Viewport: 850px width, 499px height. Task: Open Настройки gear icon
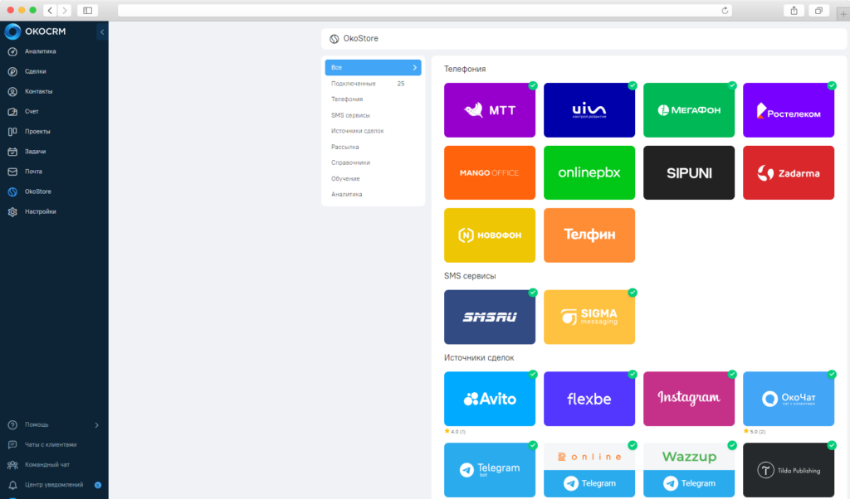point(12,211)
